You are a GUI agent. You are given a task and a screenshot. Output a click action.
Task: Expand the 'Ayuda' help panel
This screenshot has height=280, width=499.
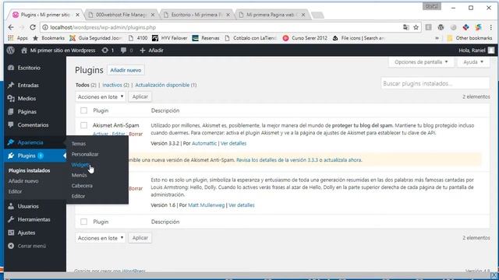click(x=473, y=62)
